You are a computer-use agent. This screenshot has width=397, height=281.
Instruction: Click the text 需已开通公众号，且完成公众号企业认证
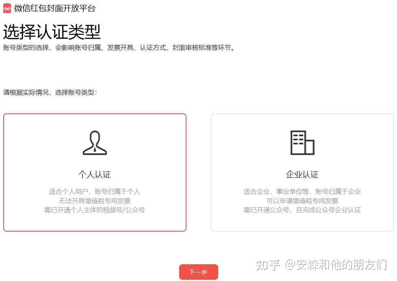point(302,210)
